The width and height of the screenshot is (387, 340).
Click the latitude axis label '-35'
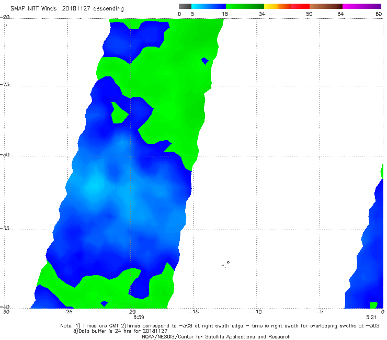coord(5,229)
